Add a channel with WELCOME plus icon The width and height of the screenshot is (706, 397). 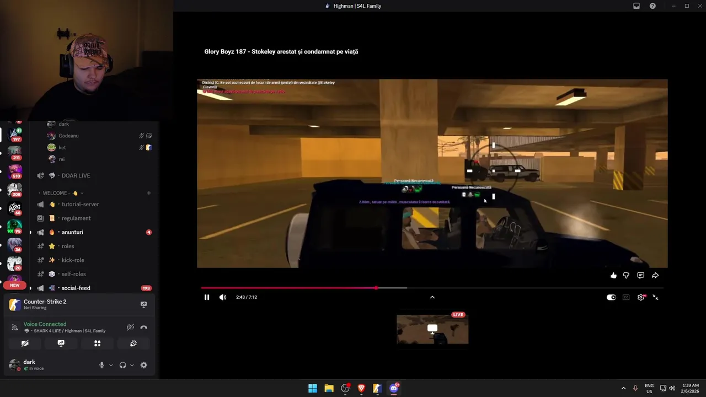149,193
